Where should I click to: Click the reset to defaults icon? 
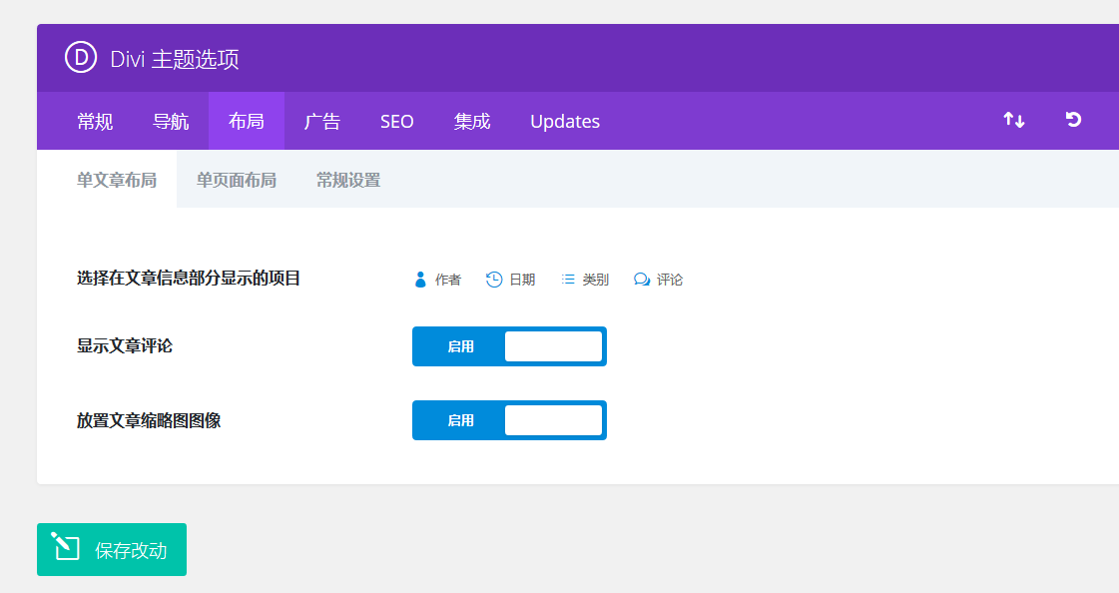tap(1074, 121)
